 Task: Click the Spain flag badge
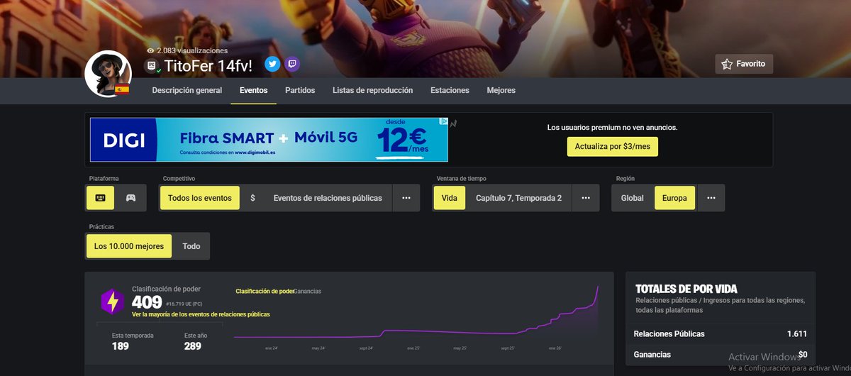(x=122, y=89)
